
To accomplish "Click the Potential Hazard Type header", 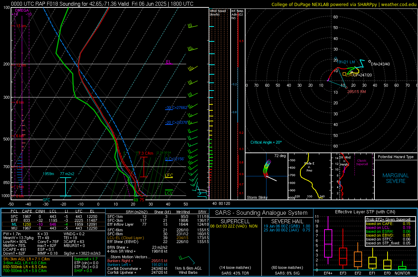I will (x=396, y=157).
